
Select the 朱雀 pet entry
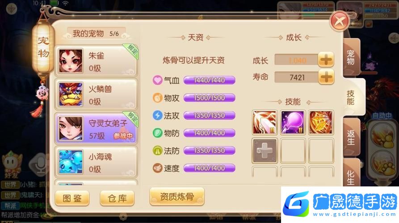pos(96,61)
